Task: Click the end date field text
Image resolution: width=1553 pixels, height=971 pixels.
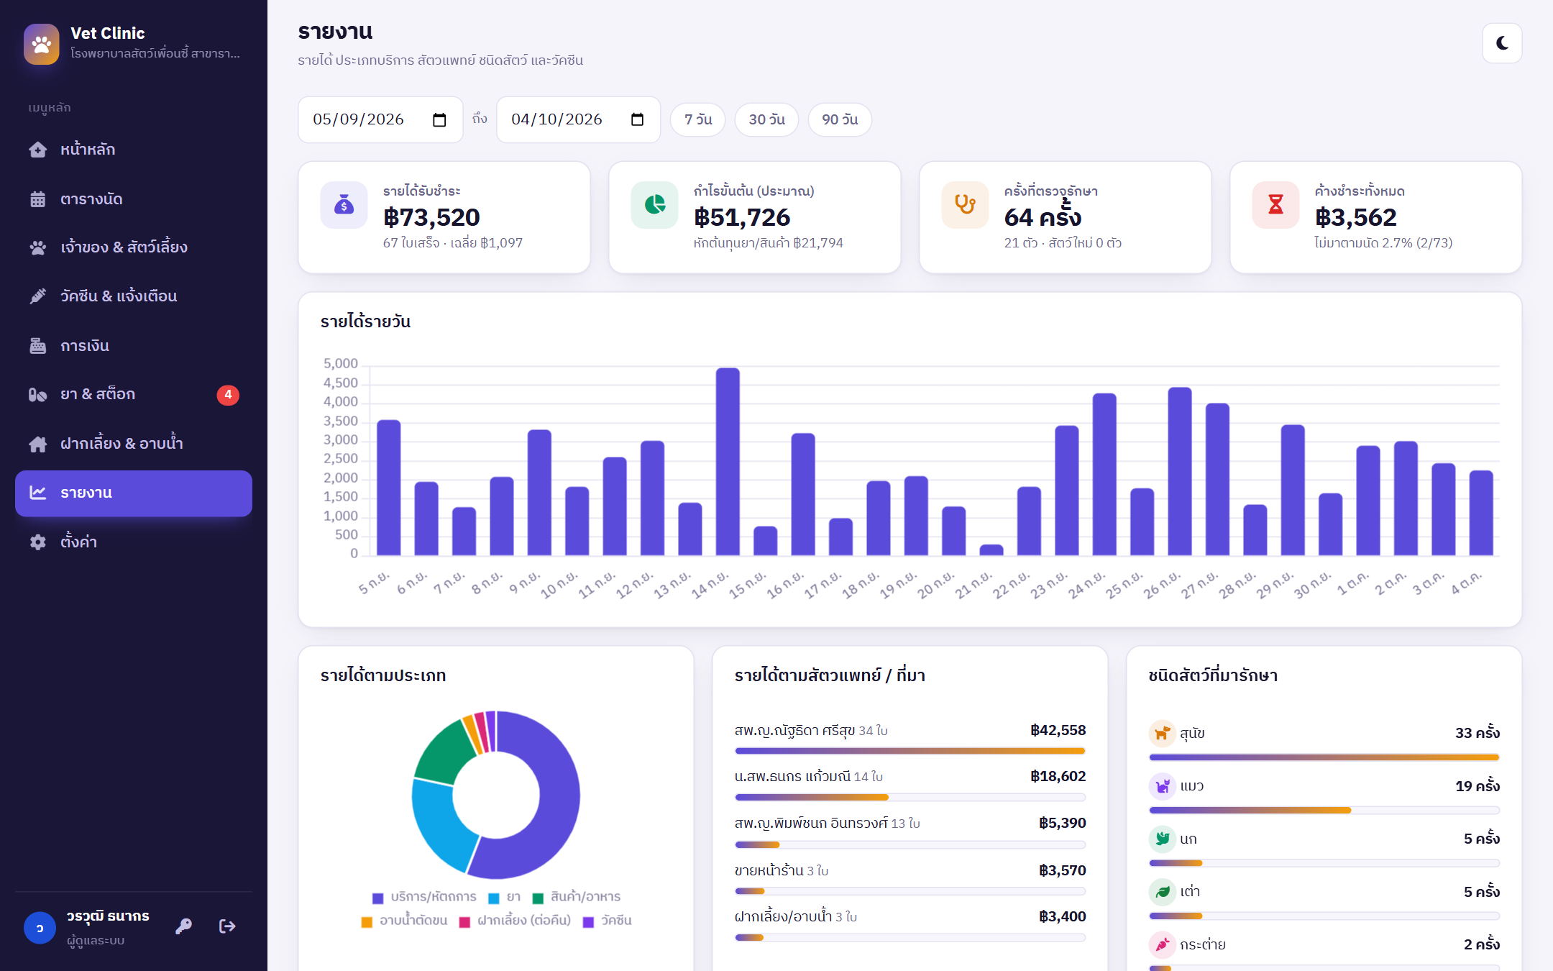Action: 557,119
